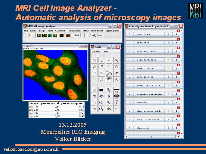Click help '?' button for 'threshold' operation
The height and width of the screenshot is (154, 206).
tap(129, 128)
